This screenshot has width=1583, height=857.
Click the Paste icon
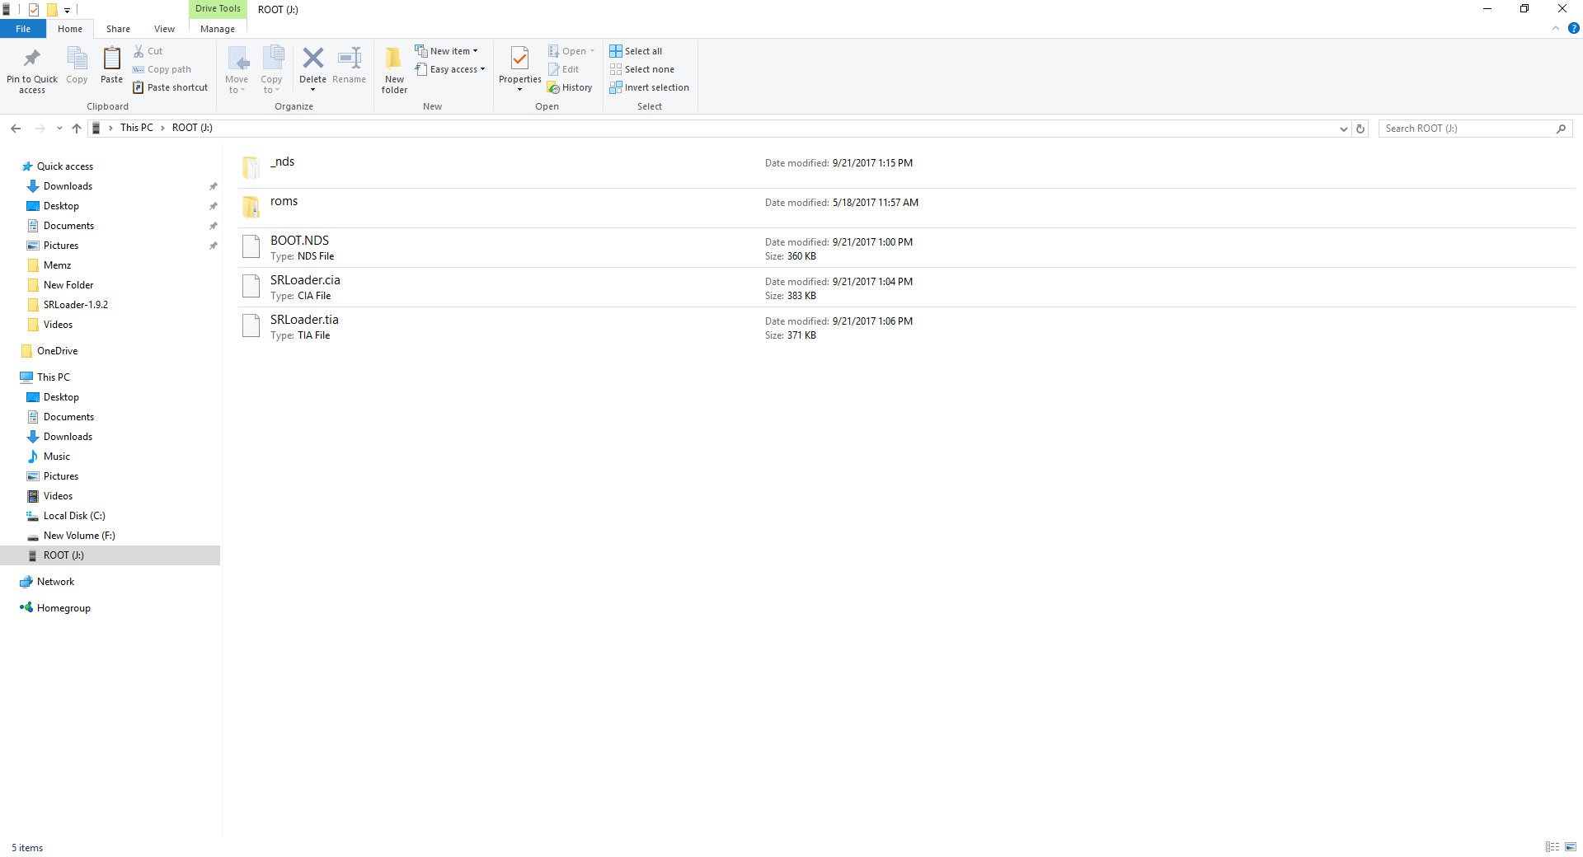[x=111, y=66]
